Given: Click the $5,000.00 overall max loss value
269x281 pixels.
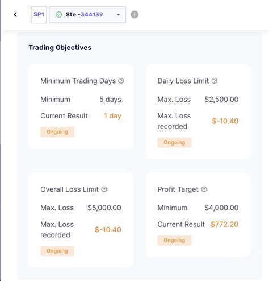Looking at the screenshot, I should tap(104, 208).
